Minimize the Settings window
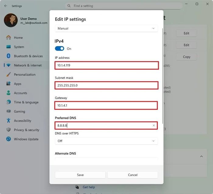 [x=186, y=4]
